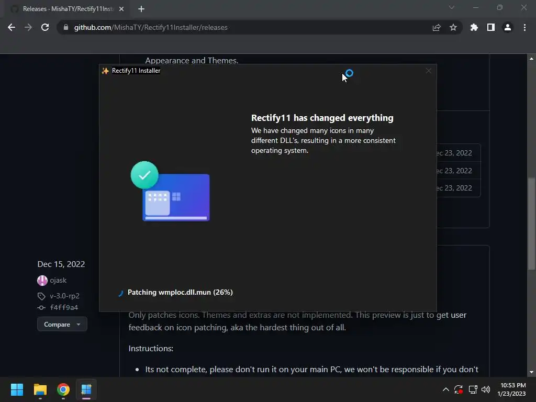Click the browser forward arrow
Screen dimensions: 536x402
point(28,27)
